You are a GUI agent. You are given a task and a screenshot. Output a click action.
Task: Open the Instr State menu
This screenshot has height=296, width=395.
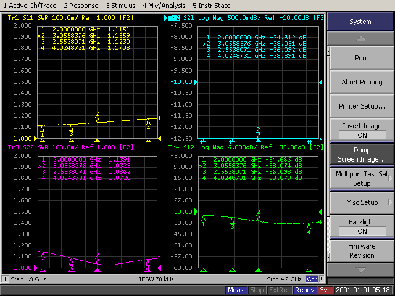pos(212,5)
